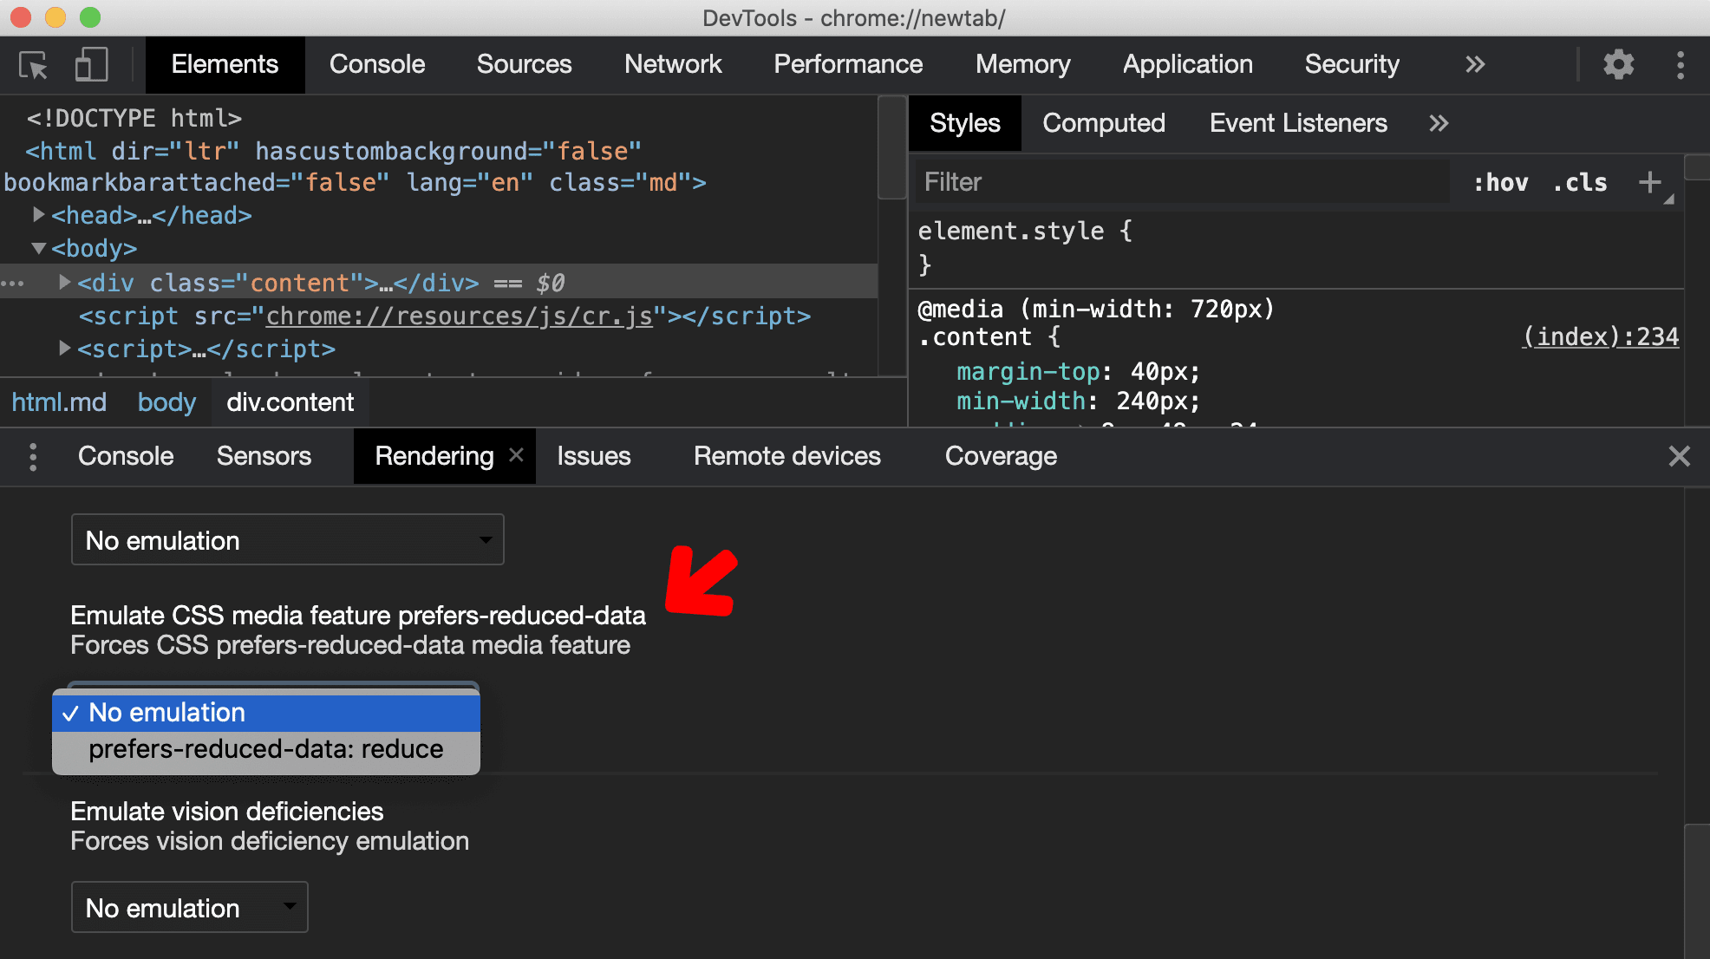Click the device emulation toggle icon

[88, 63]
